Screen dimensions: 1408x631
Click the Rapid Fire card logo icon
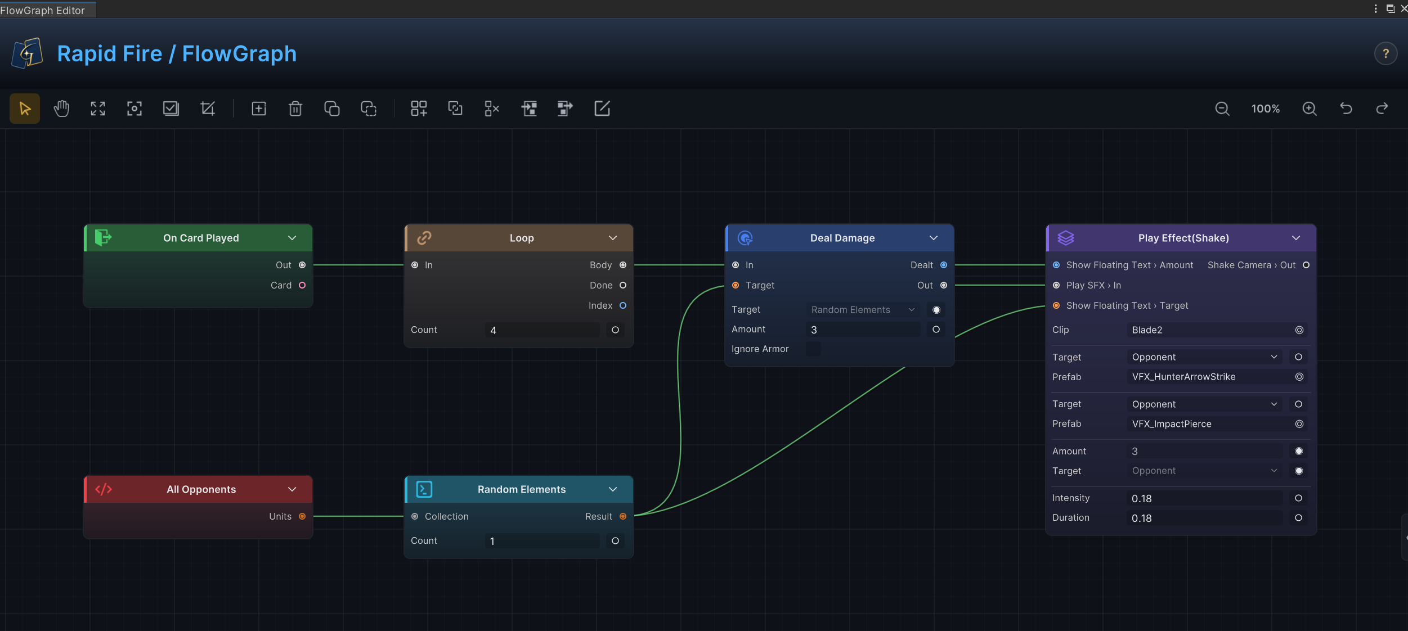(28, 53)
